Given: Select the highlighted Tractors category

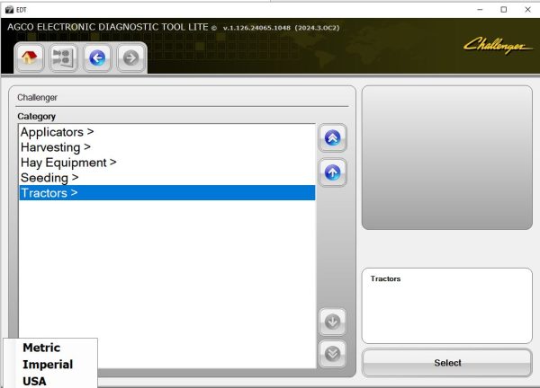Looking at the screenshot, I should pos(167,193).
